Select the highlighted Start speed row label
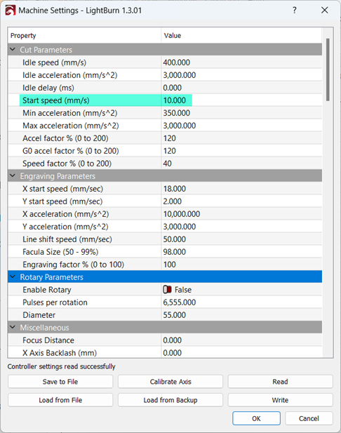 click(56, 100)
